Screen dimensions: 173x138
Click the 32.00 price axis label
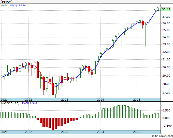(166, 52)
